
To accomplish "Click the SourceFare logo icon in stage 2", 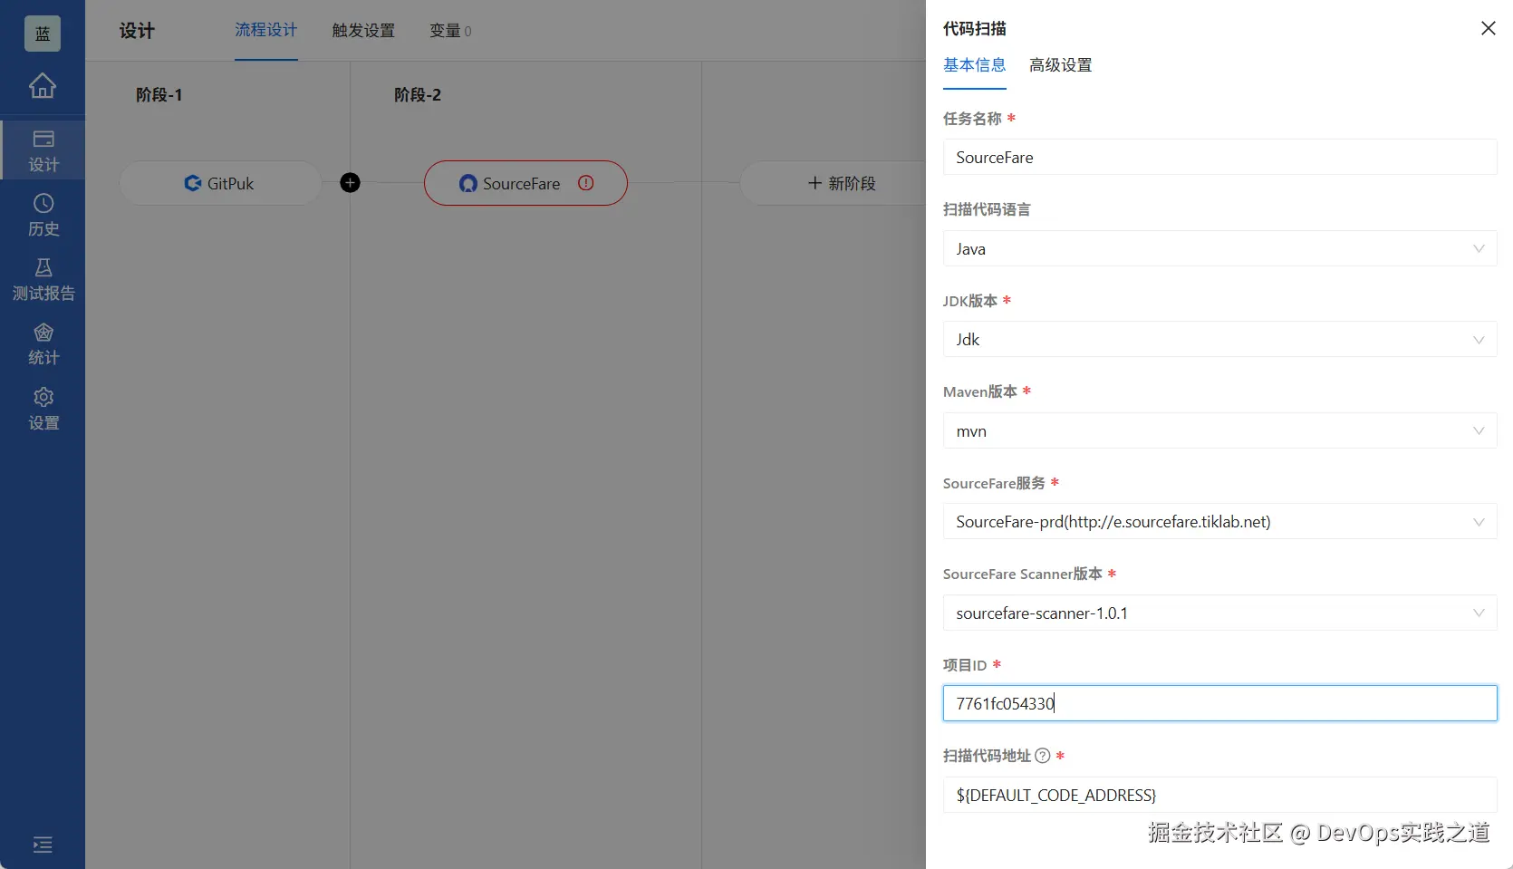I will [467, 184].
